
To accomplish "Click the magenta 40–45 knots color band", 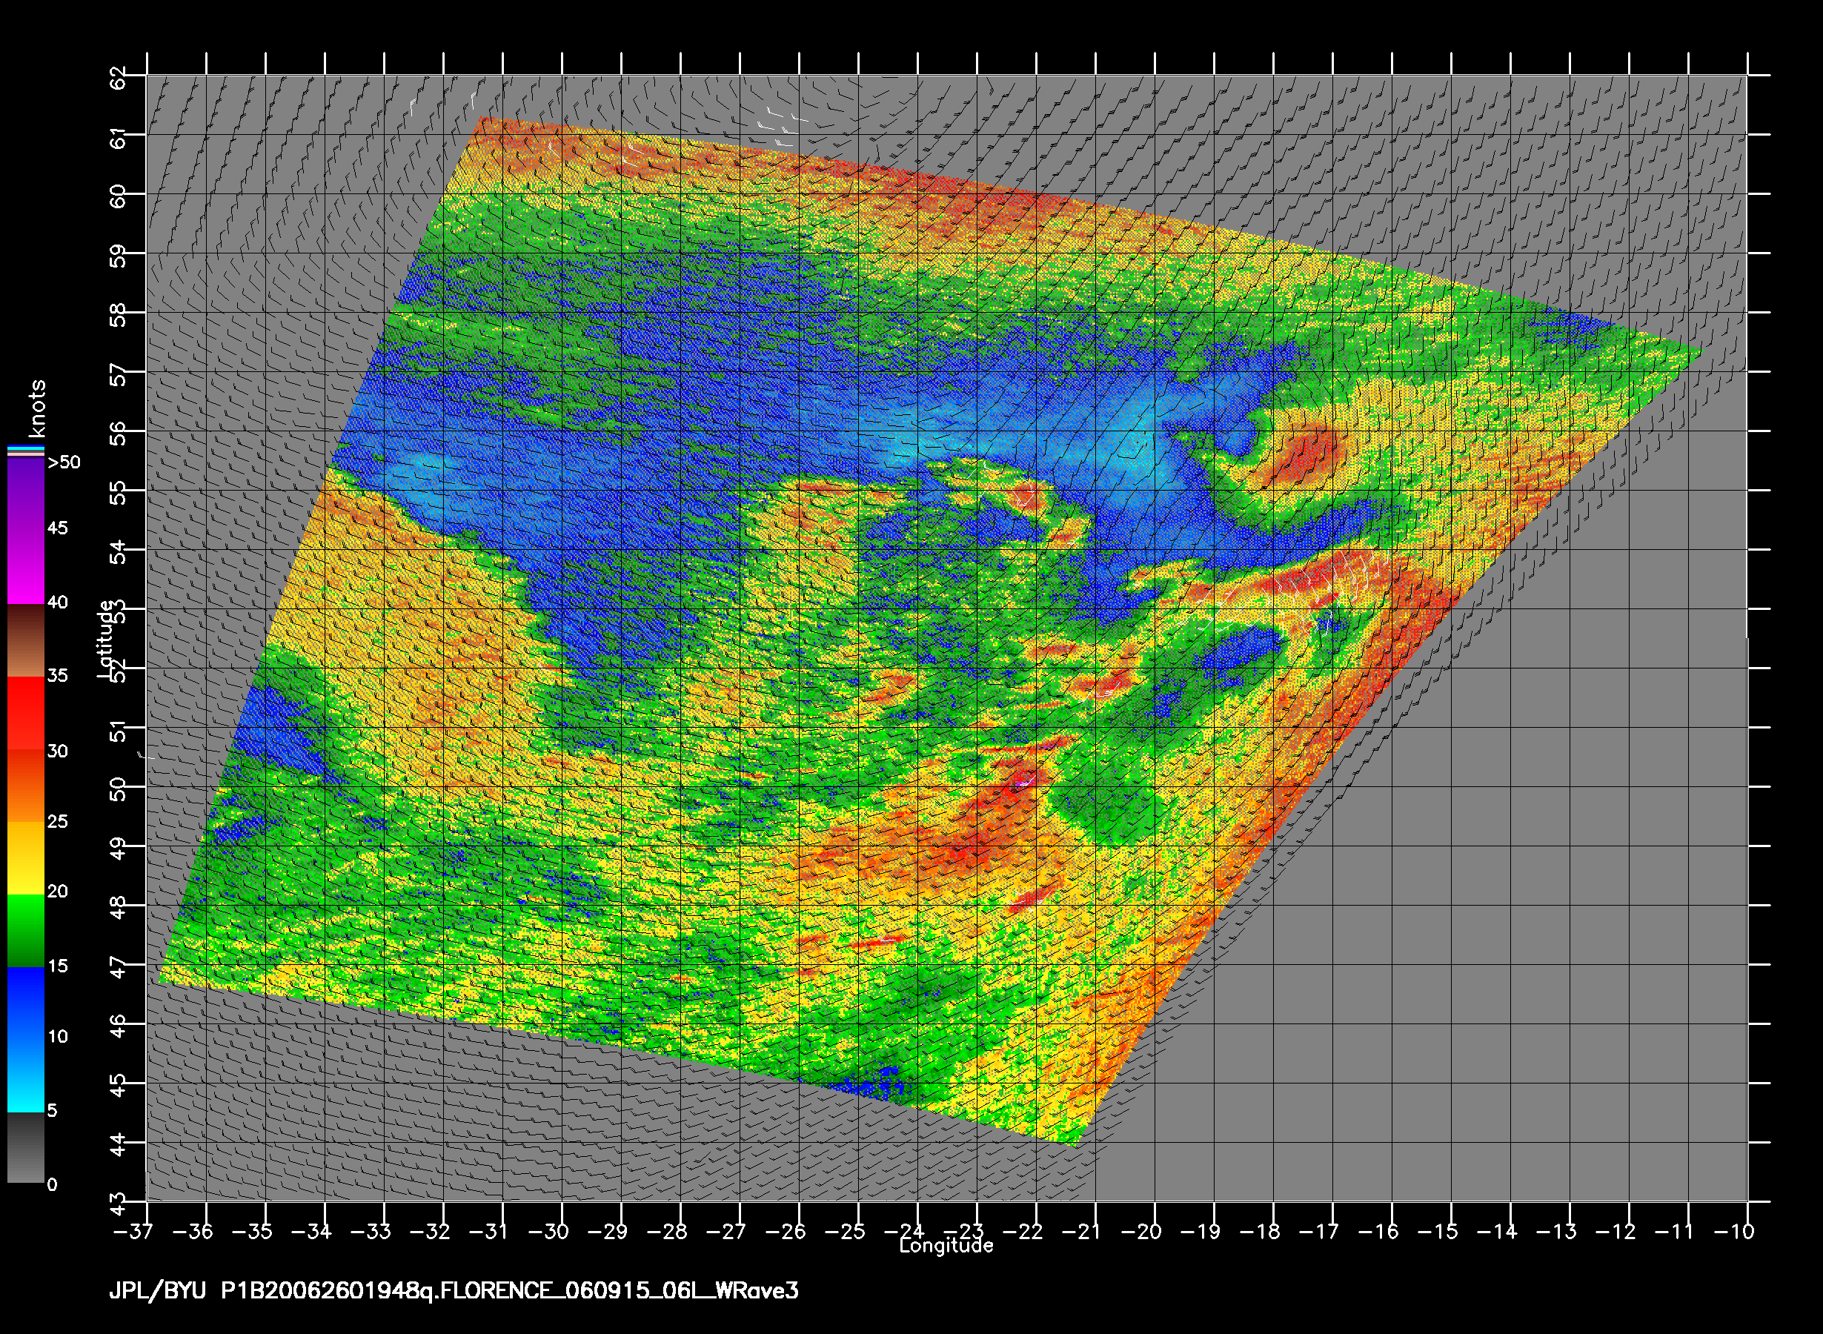I will click(26, 567).
